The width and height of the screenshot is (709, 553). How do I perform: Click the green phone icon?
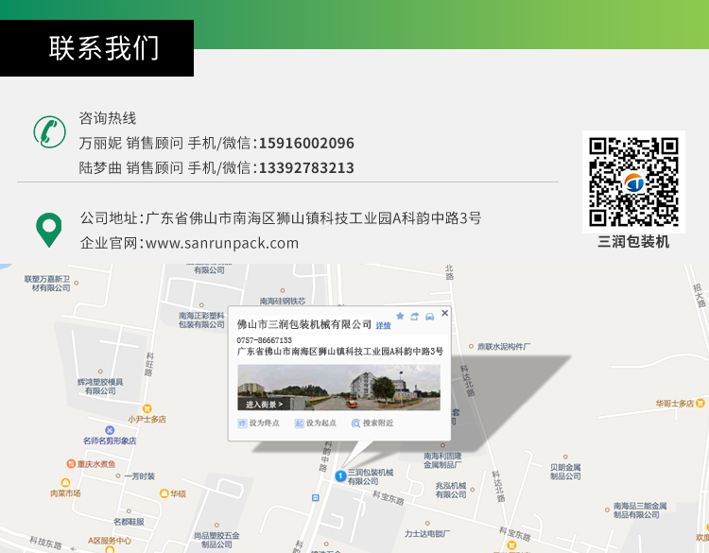pyautogui.click(x=48, y=130)
